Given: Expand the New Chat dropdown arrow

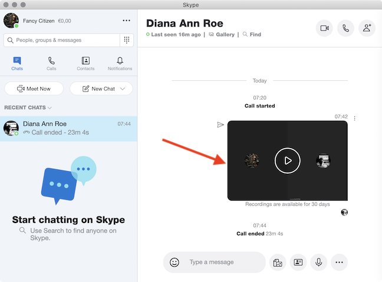Looking at the screenshot, I should point(123,88).
